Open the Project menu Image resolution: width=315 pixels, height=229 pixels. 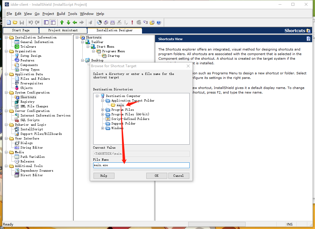[x=48, y=14]
